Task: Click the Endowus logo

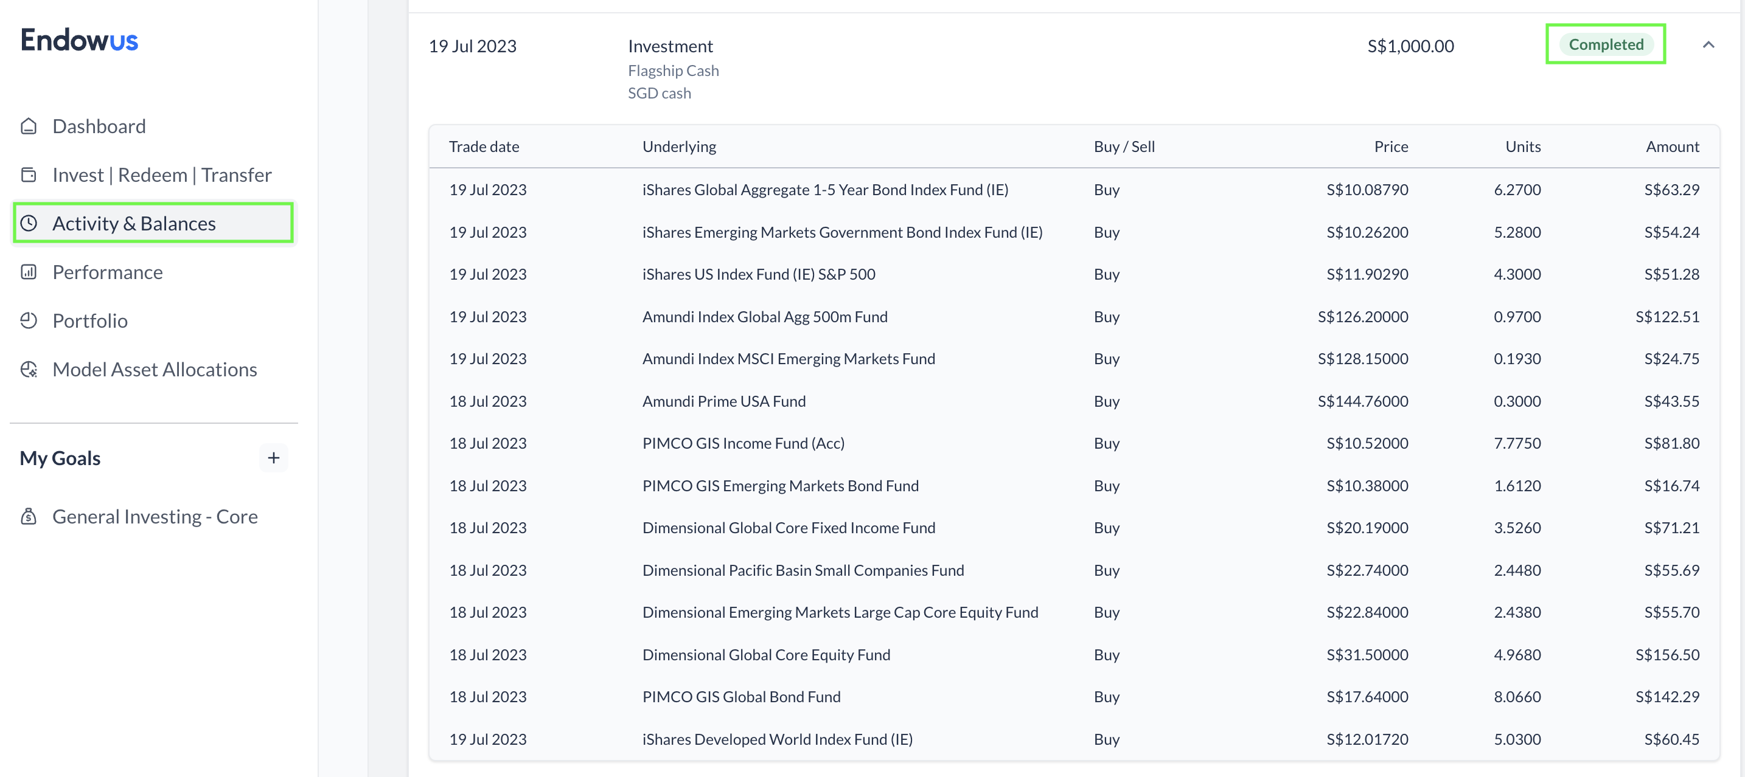Action: (x=78, y=41)
